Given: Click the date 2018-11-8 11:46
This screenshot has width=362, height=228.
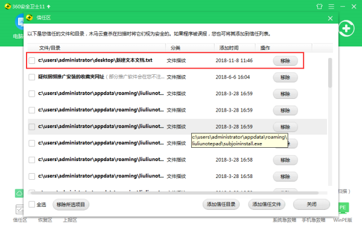Looking at the screenshot, I should click(x=234, y=60).
